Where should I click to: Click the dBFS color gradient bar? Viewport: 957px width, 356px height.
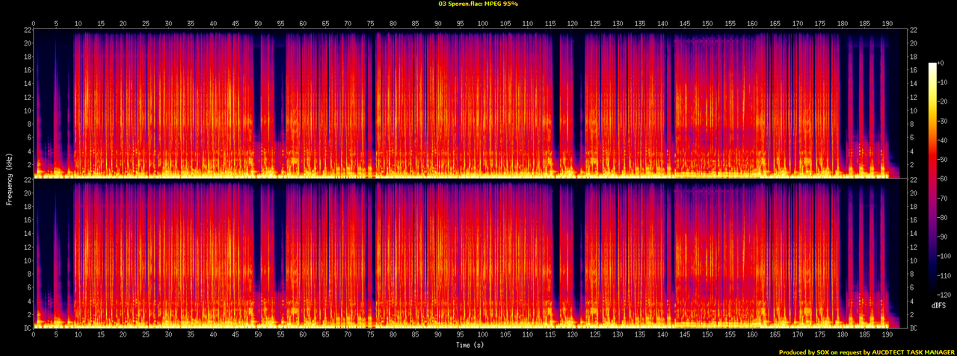point(932,180)
